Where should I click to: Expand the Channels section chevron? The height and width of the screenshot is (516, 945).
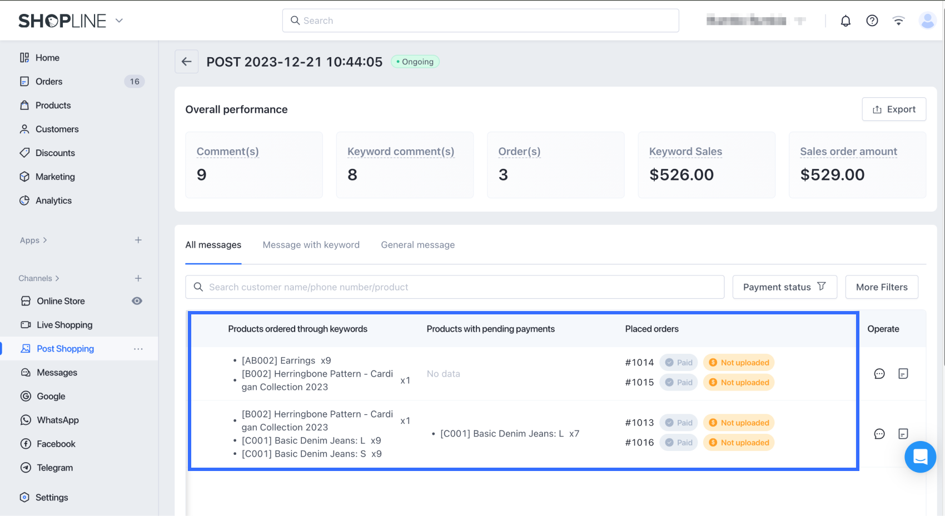pyautogui.click(x=57, y=278)
